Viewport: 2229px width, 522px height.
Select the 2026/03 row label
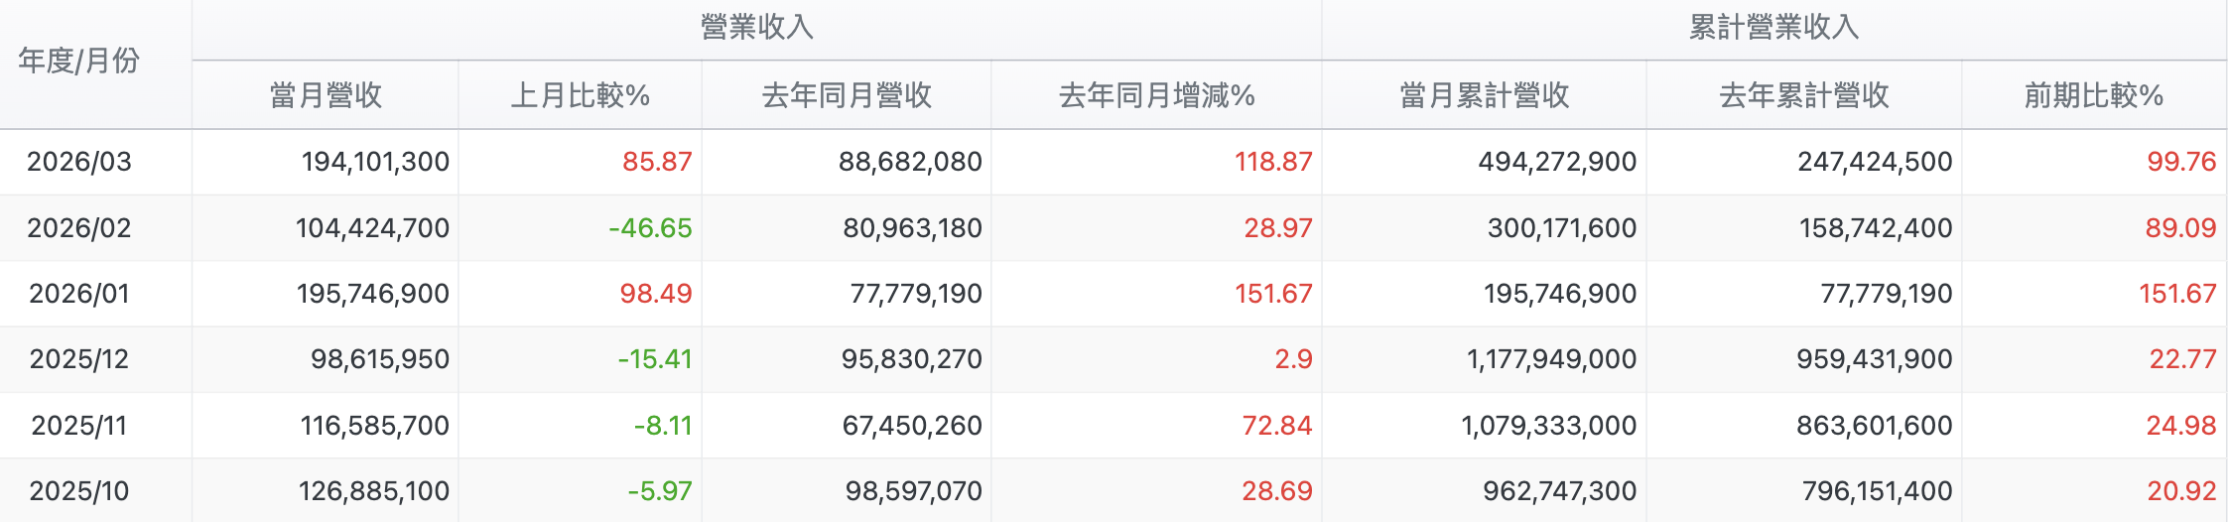pyautogui.click(x=79, y=162)
